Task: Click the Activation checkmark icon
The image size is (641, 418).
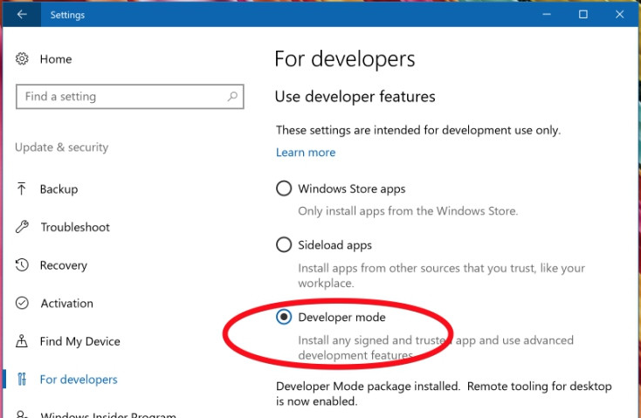Action: tap(23, 304)
